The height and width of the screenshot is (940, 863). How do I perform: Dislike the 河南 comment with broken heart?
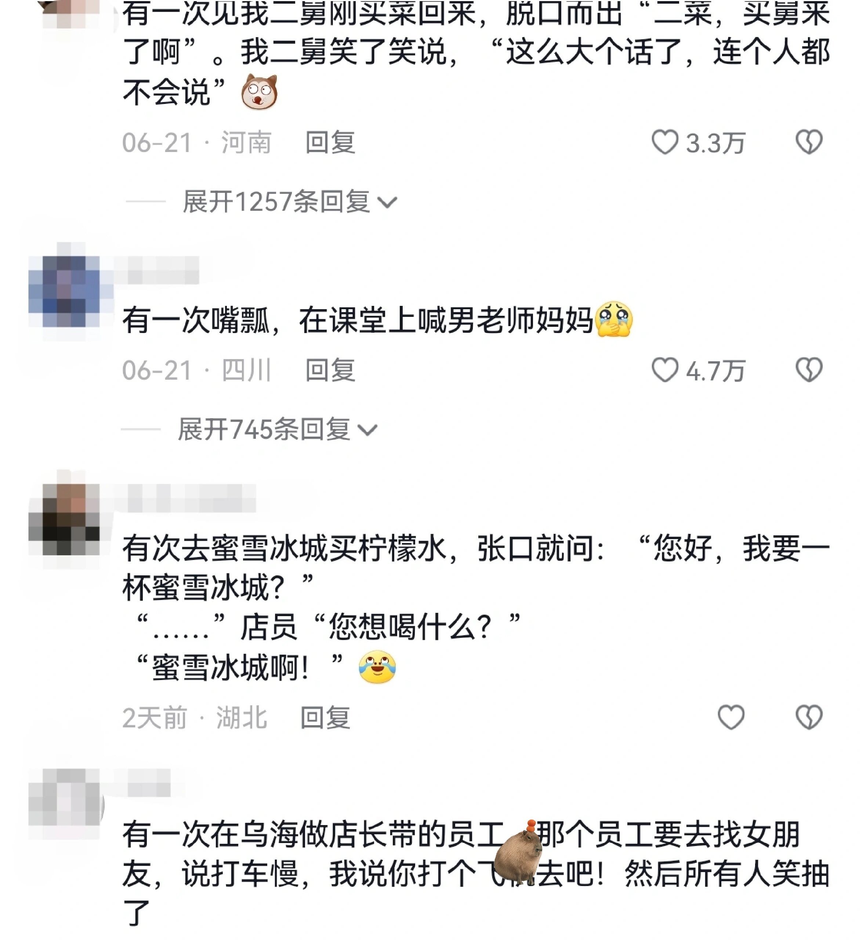[x=809, y=142]
